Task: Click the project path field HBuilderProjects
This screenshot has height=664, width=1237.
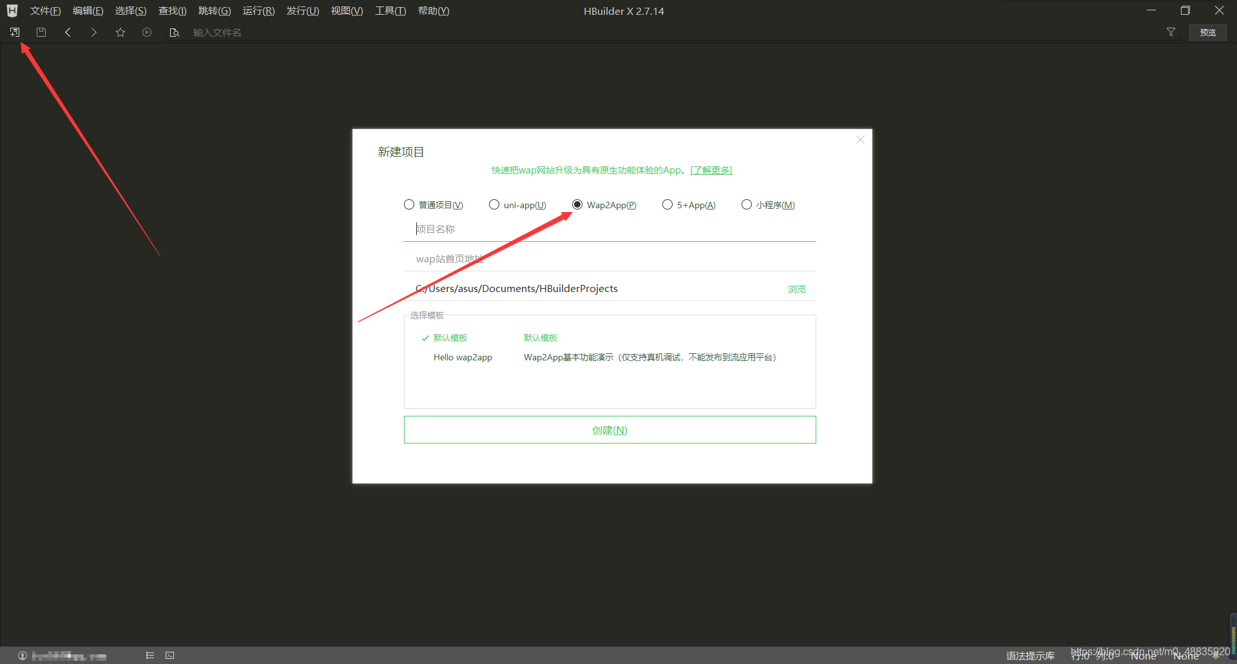Action: tap(593, 288)
